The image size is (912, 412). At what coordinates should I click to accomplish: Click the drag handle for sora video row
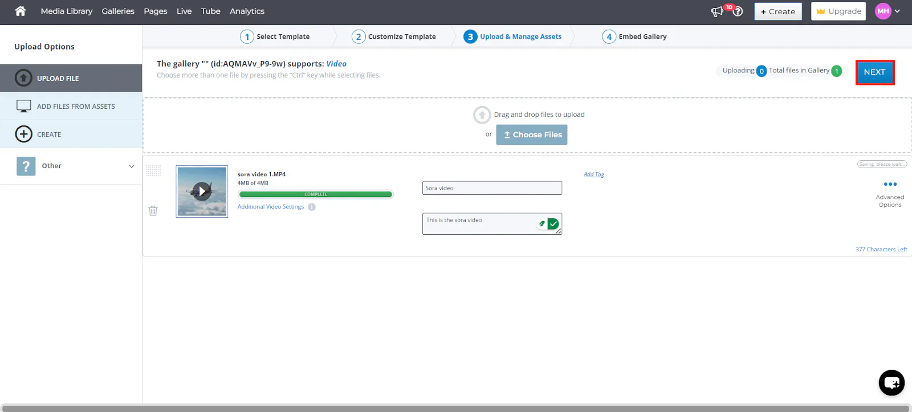click(154, 170)
